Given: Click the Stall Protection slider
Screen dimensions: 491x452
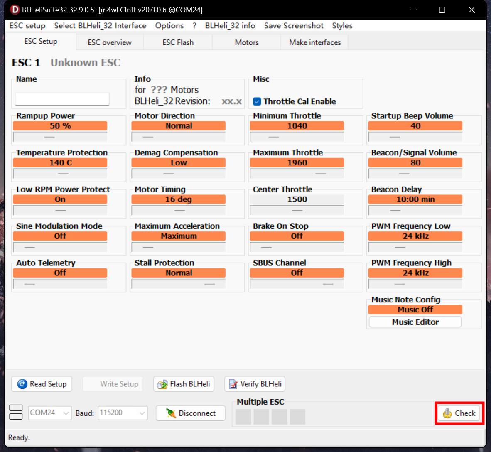Looking at the screenshot, I should pos(179,284).
